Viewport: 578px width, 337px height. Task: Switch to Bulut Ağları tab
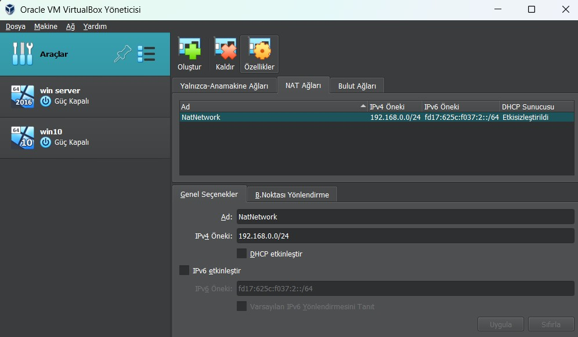[357, 86]
